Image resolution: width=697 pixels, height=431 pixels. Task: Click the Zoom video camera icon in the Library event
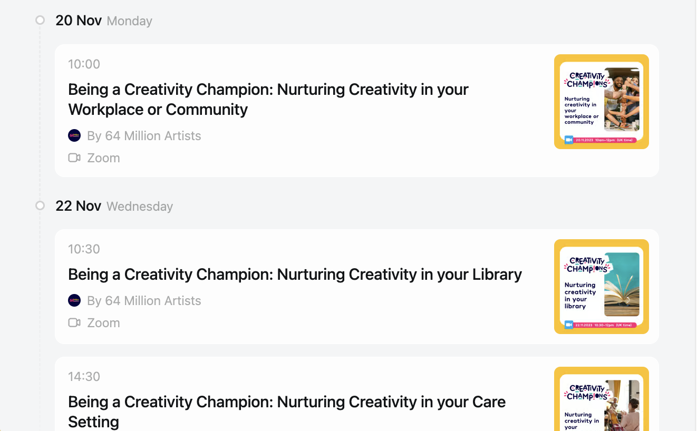click(74, 322)
